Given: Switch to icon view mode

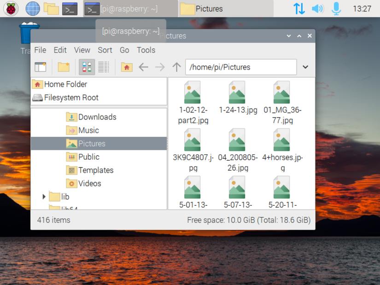Looking at the screenshot, I should coord(87,67).
